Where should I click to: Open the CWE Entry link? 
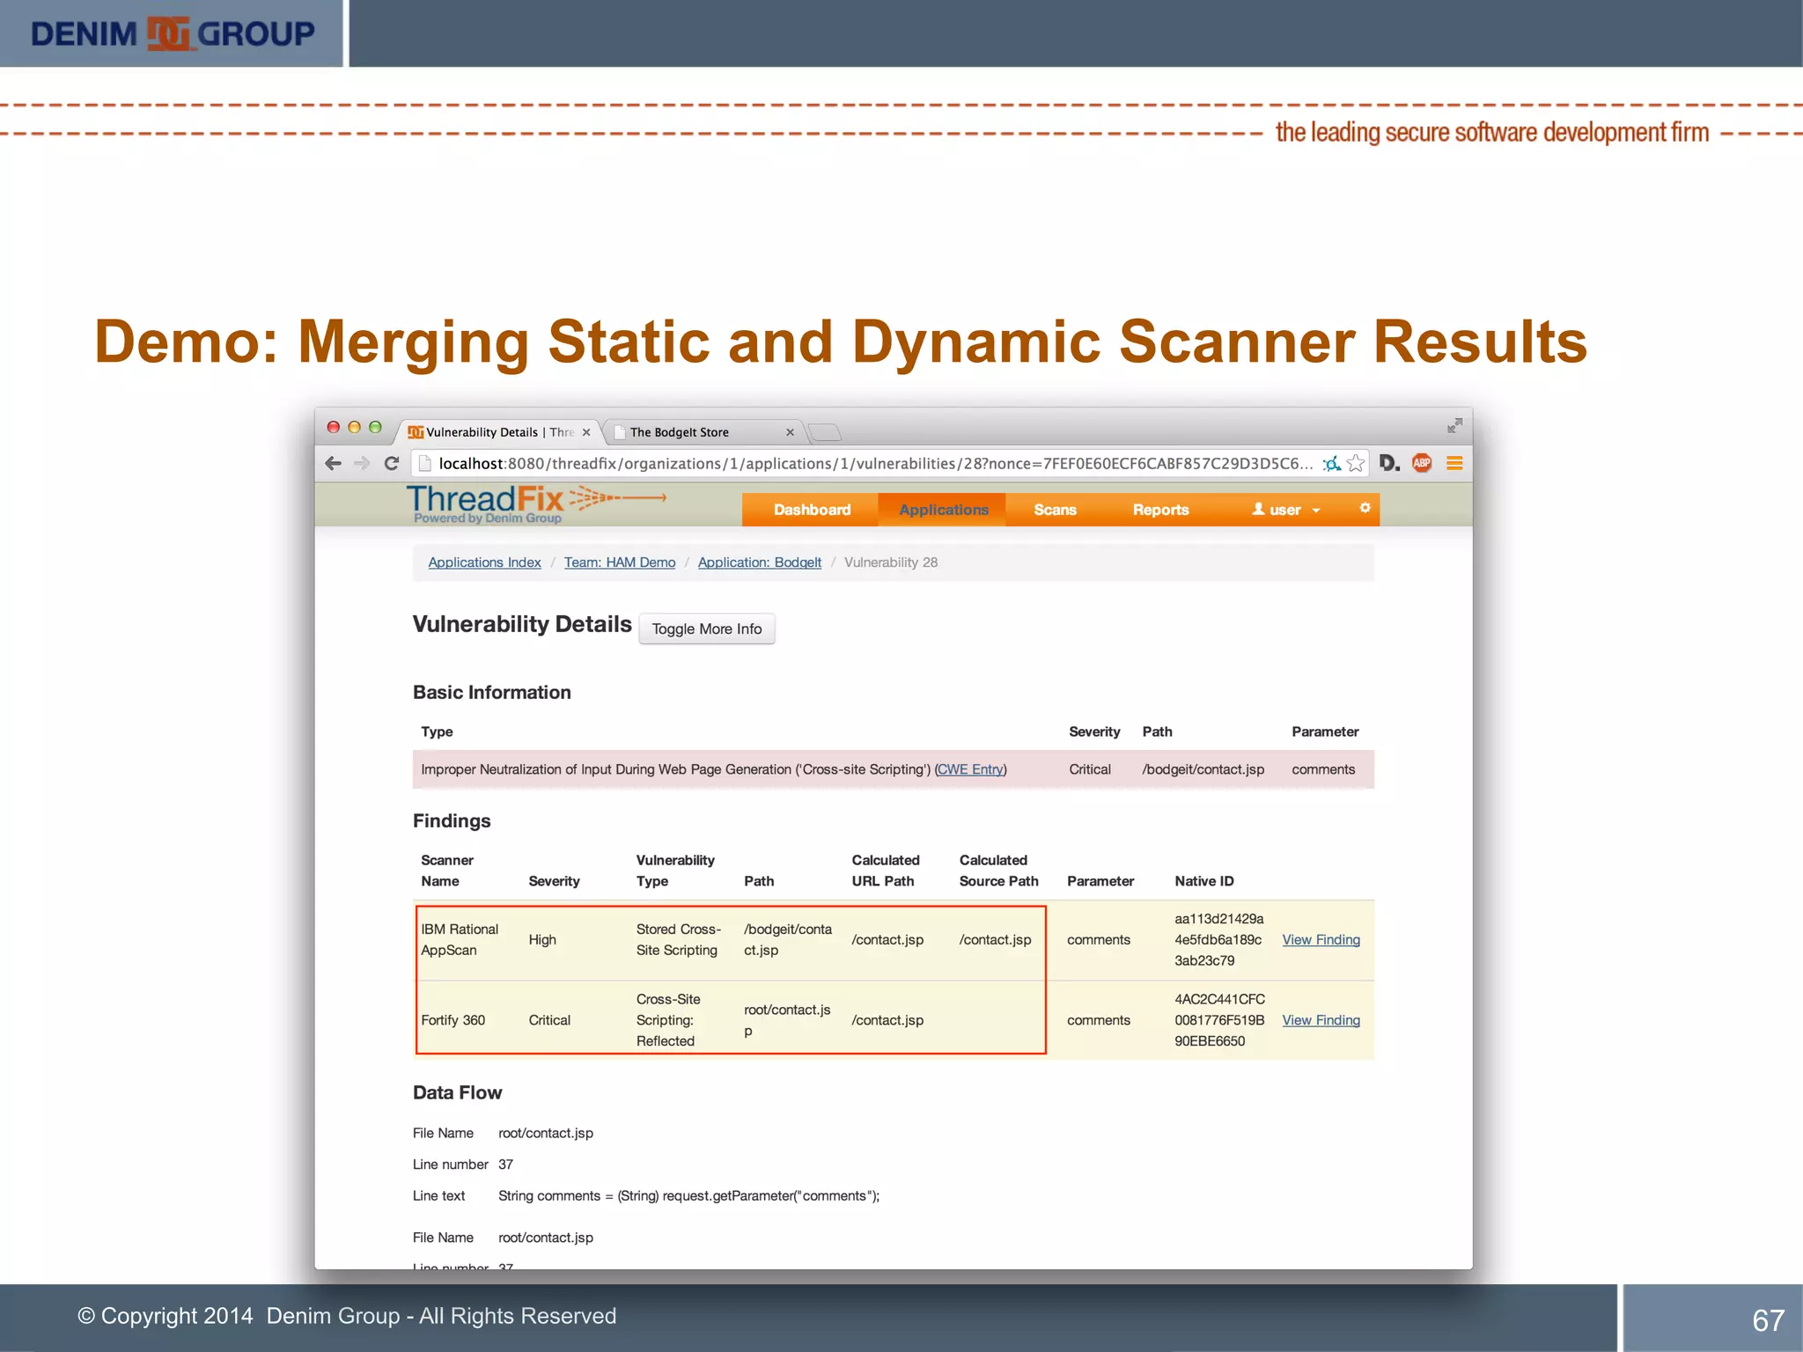(x=970, y=769)
